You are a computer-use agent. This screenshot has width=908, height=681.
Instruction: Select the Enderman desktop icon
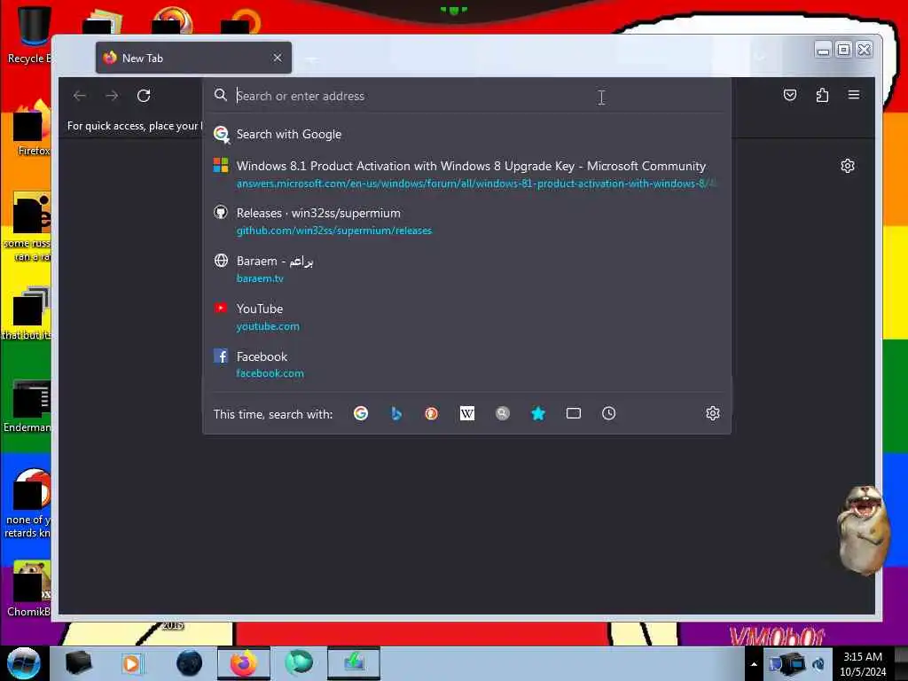pyautogui.click(x=27, y=406)
